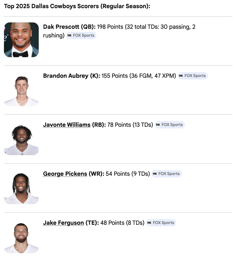Click the 48 Points (8 TDs) stat

(122, 223)
